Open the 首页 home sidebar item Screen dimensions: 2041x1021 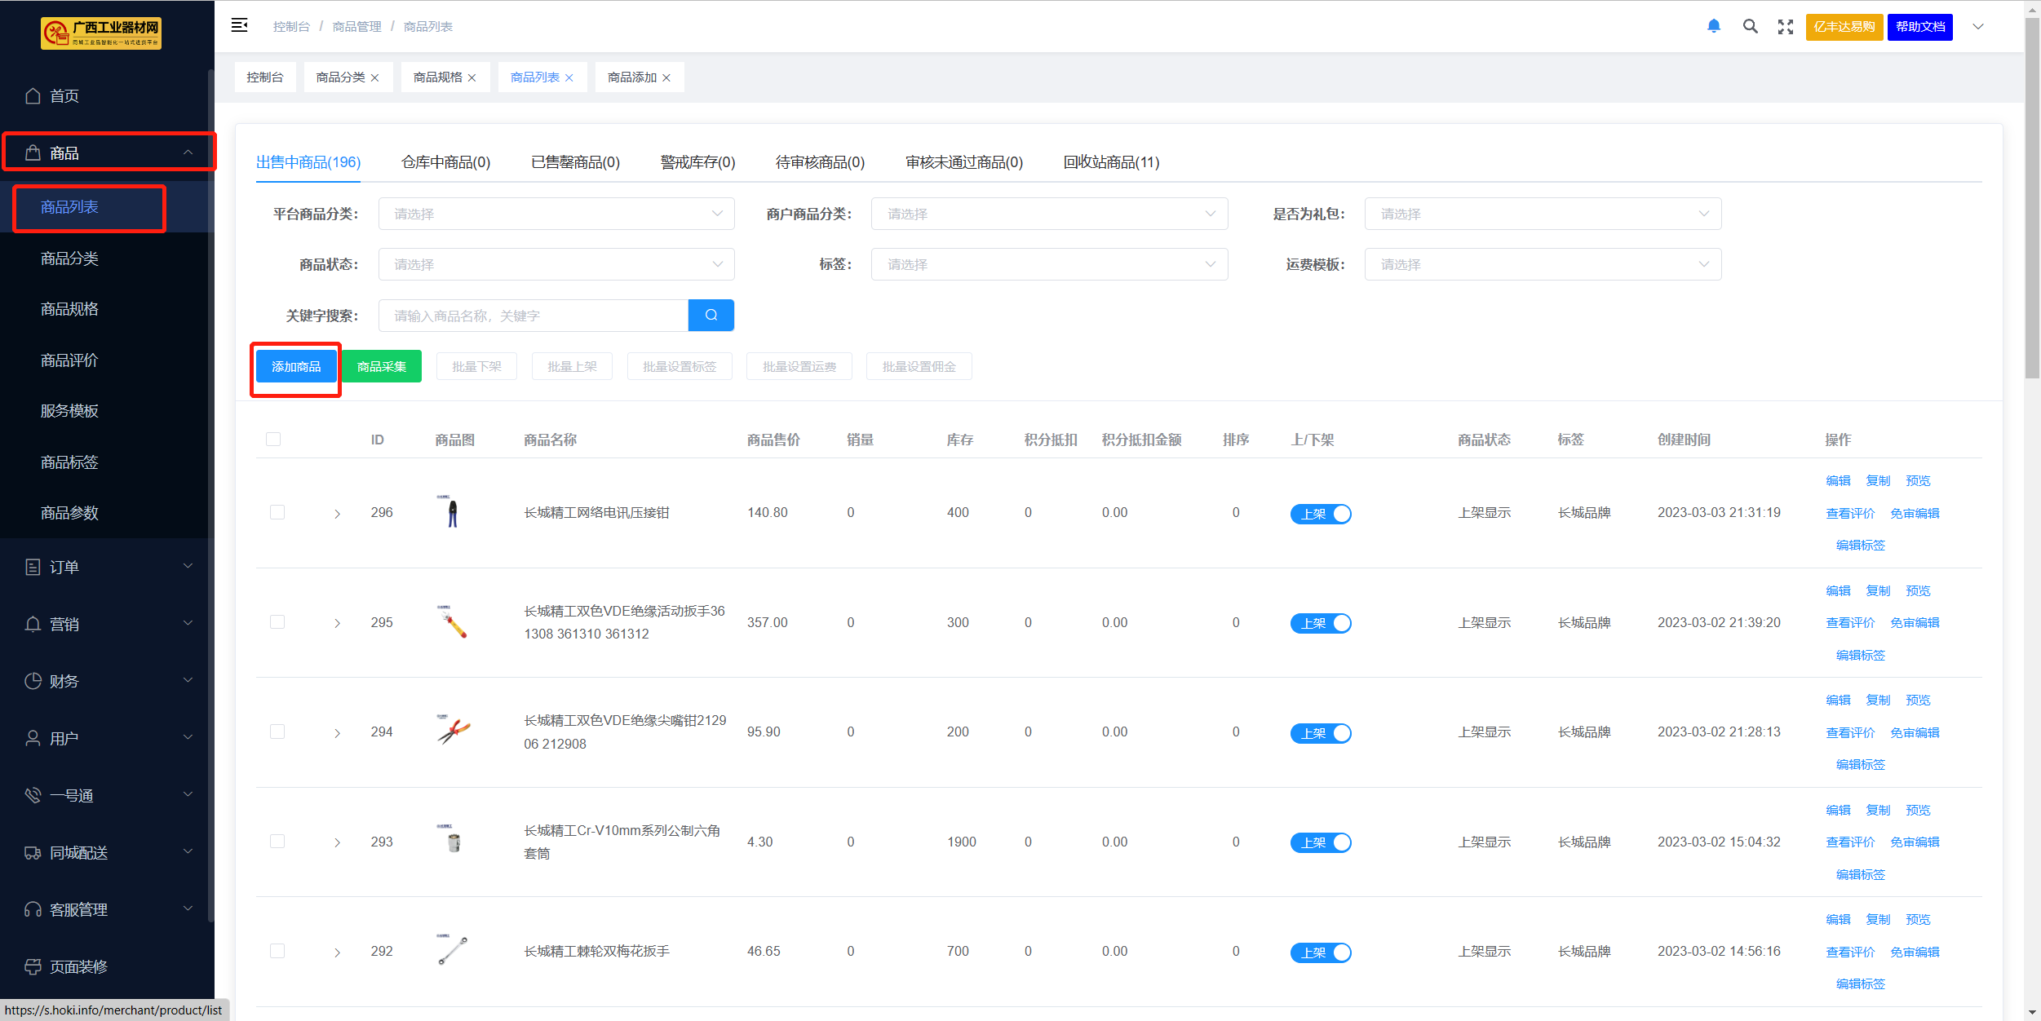pos(64,96)
